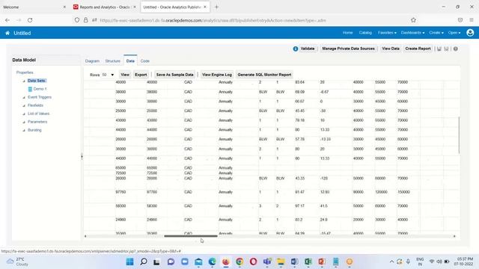This screenshot has width=479, height=269.
Task: Click the browser Back arrow
Action: point(7,20)
